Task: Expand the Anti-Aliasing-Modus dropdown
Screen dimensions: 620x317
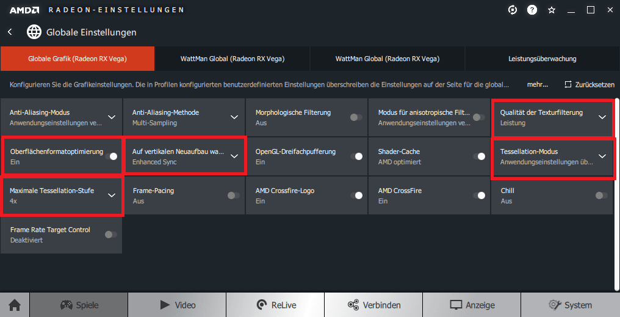Action: click(x=112, y=117)
